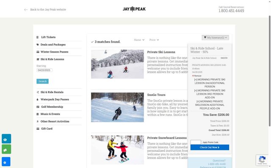Image resolution: width=271 pixels, height=168 pixels.
Task: Click You Save: $206.00 text
Action: [216, 115]
